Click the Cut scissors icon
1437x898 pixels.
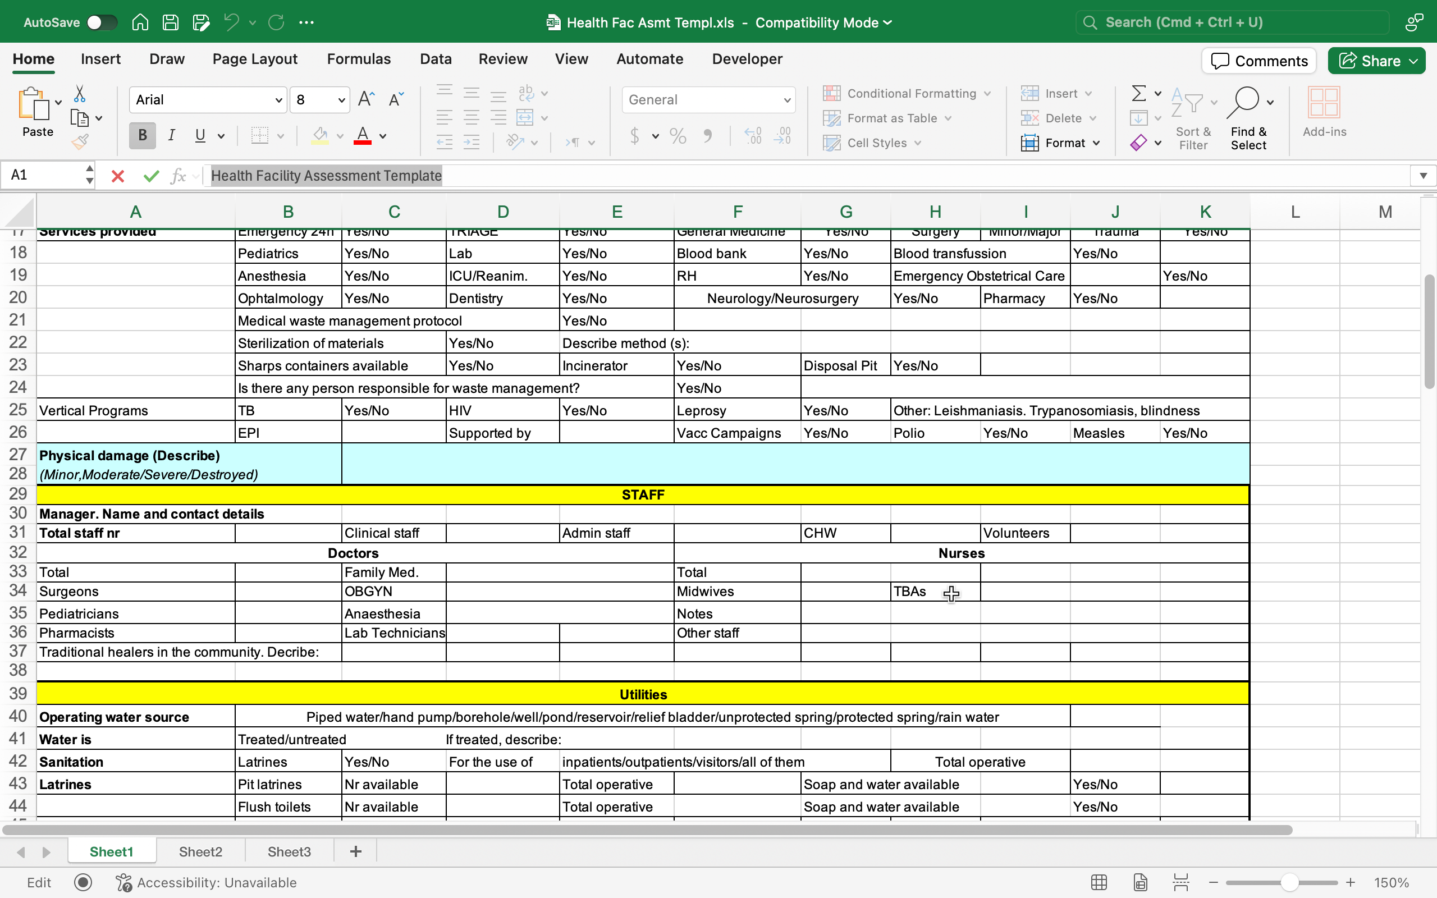tap(80, 94)
